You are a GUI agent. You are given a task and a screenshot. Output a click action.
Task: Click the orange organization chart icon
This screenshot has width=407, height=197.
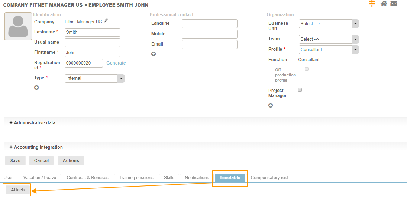coord(372,4)
